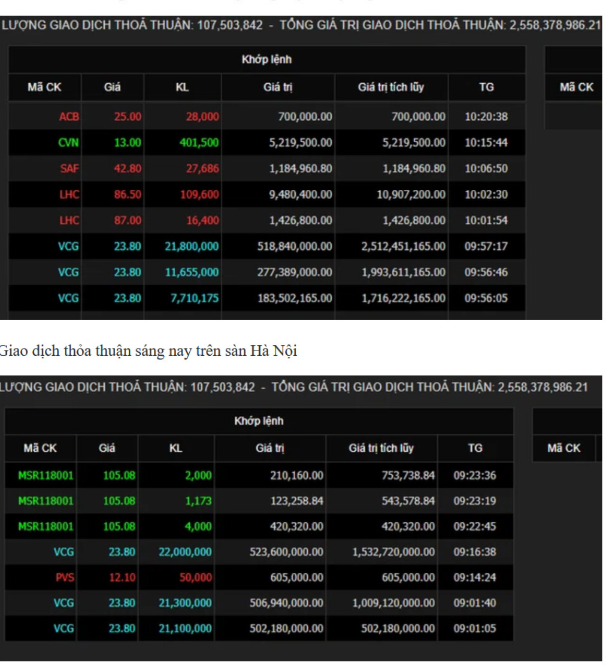Click the total value 2,558,378,986.21 in the bottom banner
Image resolution: width=606 pixels, height=665 pixels.
(x=543, y=387)
